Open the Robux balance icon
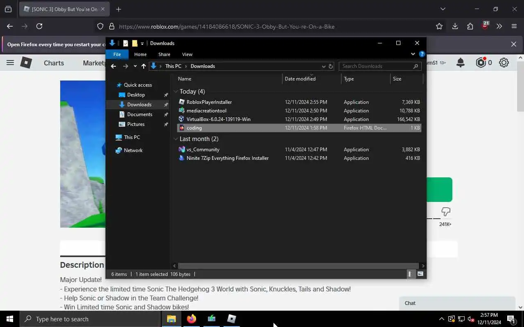The width and height of the screenshot is (524, 327). click(481, 63)
